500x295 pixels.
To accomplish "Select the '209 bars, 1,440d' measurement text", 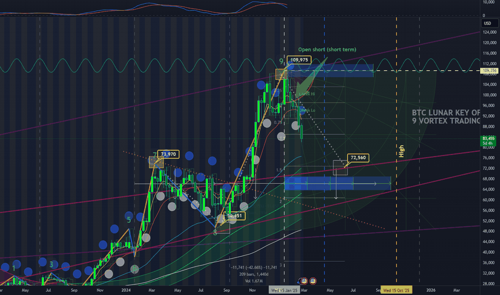I will click(x=254, y=274).
